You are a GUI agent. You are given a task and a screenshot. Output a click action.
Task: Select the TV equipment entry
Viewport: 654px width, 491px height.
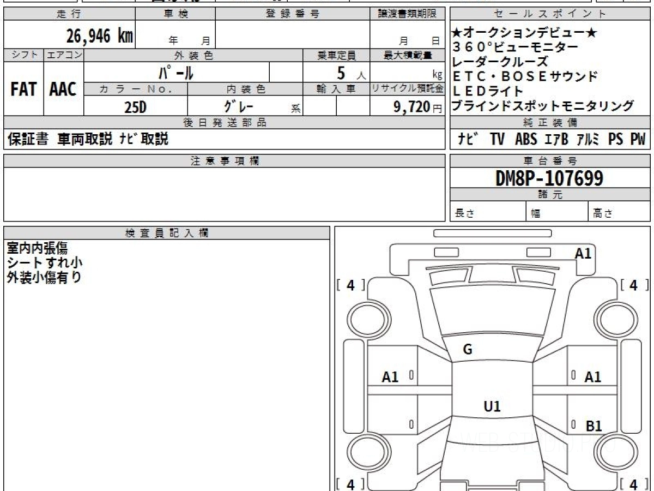click(x=496, y=140)
